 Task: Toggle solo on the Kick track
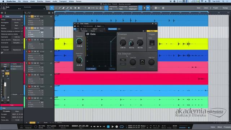(32, 16)
